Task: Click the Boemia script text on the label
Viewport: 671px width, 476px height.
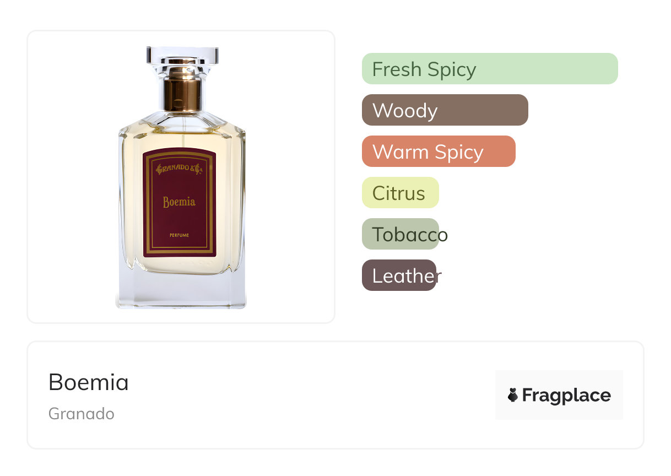Action: [179, 202]
